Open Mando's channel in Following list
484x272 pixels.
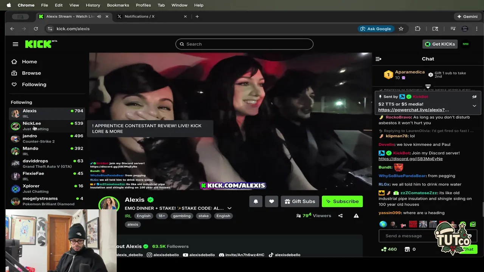(47, 151)
